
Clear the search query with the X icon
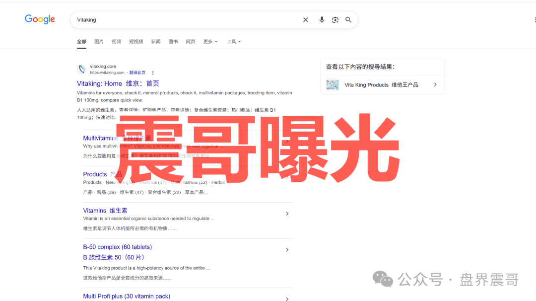(x=305, y=19)
